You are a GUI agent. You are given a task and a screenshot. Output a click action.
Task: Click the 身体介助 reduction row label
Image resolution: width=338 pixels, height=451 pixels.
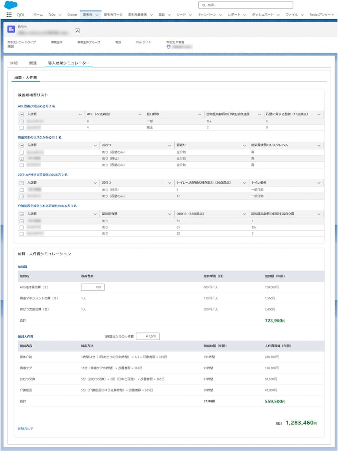click(x=26, y=357)
